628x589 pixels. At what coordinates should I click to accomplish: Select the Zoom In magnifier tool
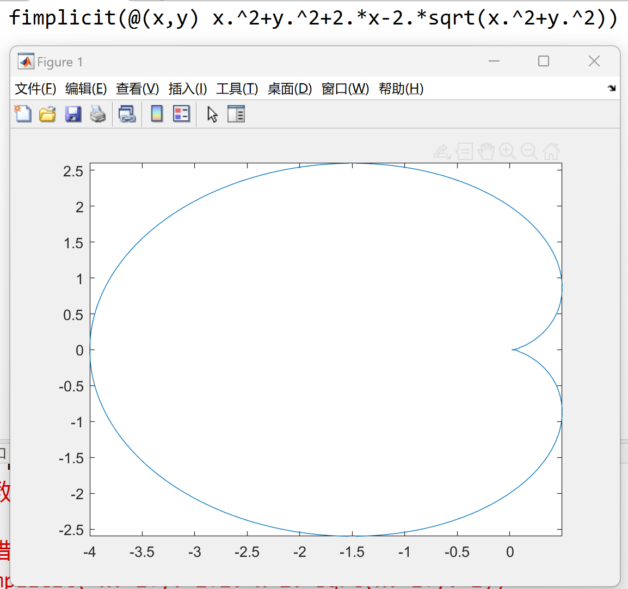507,151
